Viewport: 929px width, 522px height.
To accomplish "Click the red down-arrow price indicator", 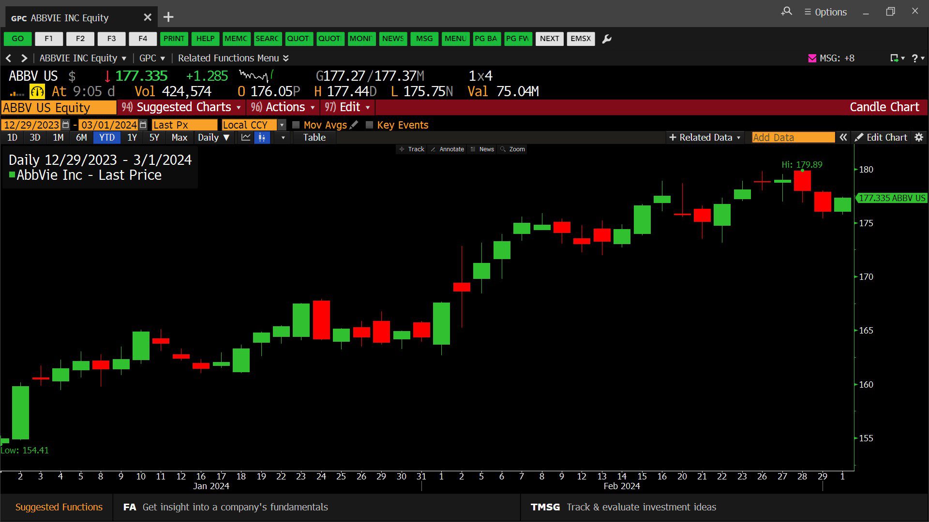I will click(107, 76).
